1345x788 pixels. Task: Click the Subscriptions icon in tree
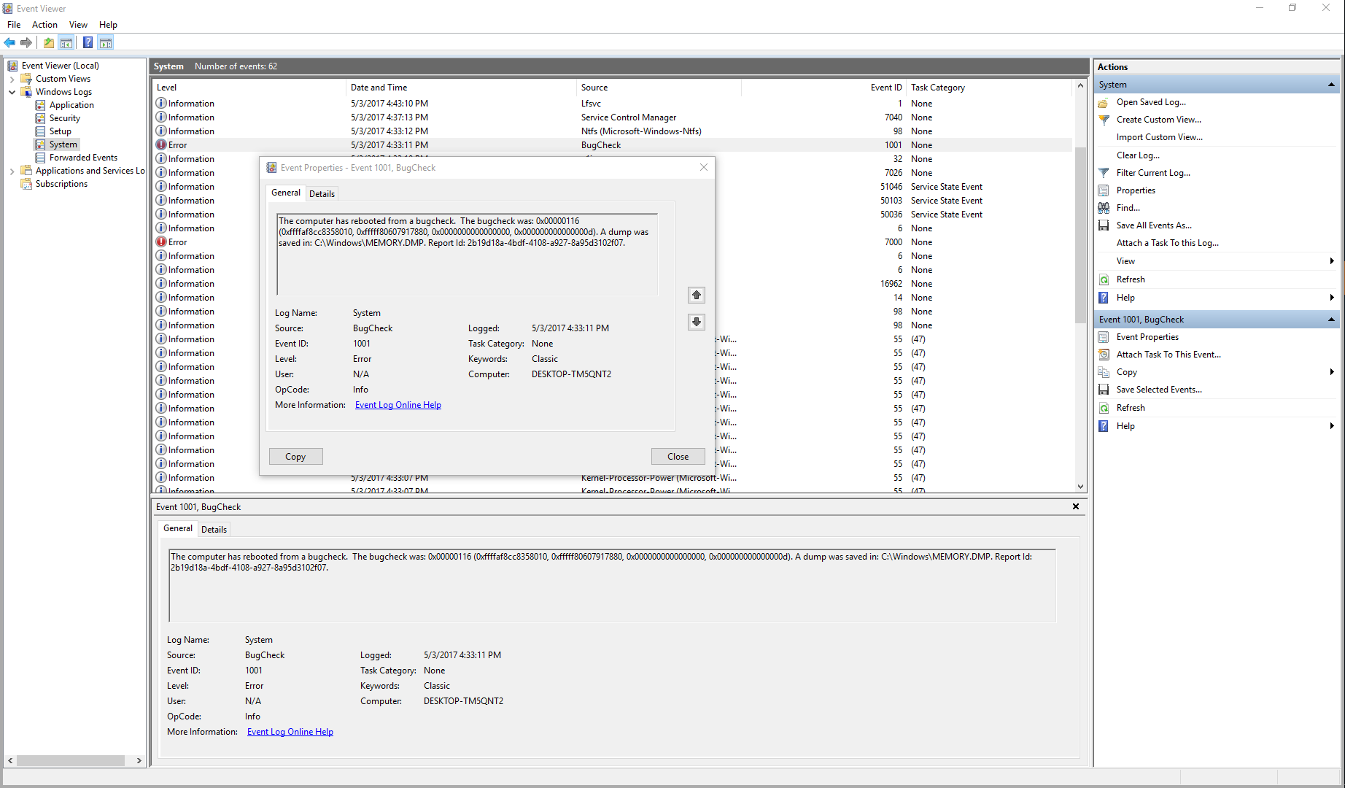tap(27, 184)
